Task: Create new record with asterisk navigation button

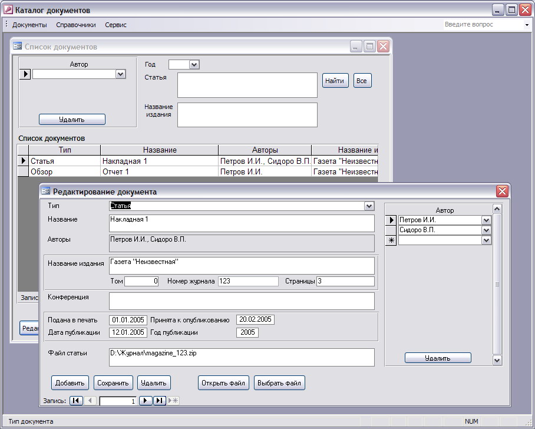Action: coord(173,400)
